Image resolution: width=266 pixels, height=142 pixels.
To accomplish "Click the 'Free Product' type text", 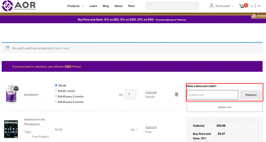I will click(x=40, y=137).
